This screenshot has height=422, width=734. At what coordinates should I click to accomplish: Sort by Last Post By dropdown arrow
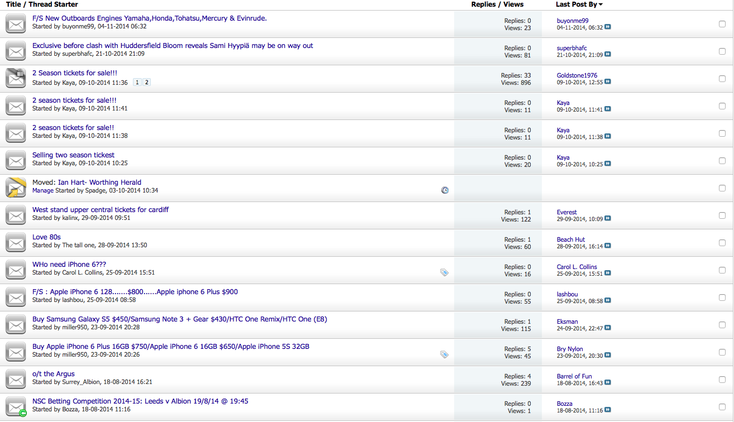tap(600, 4)
